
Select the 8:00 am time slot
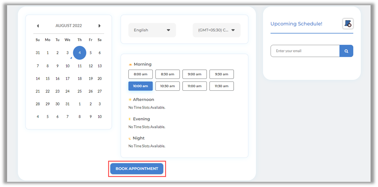pyautogui.click(x=141, y=74)
